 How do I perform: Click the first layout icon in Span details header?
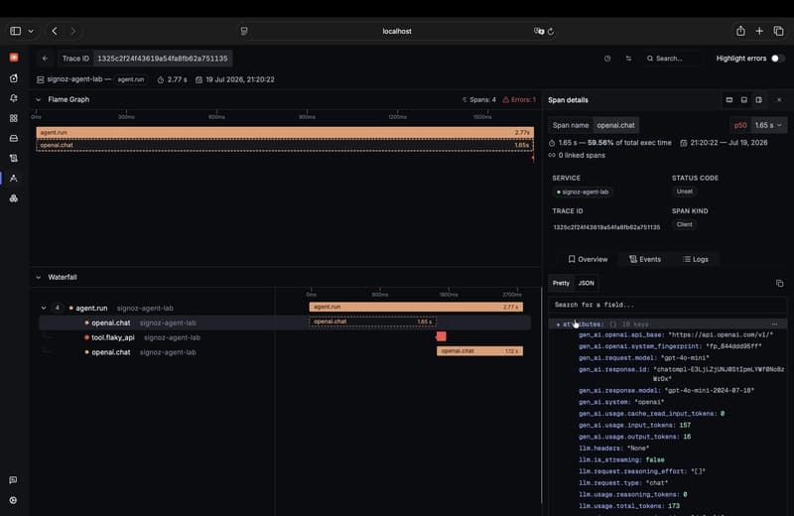(729, 100)
